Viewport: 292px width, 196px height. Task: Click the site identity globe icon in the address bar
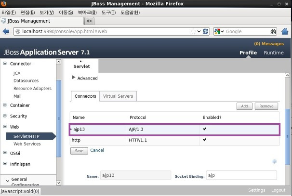click(18, 31)
